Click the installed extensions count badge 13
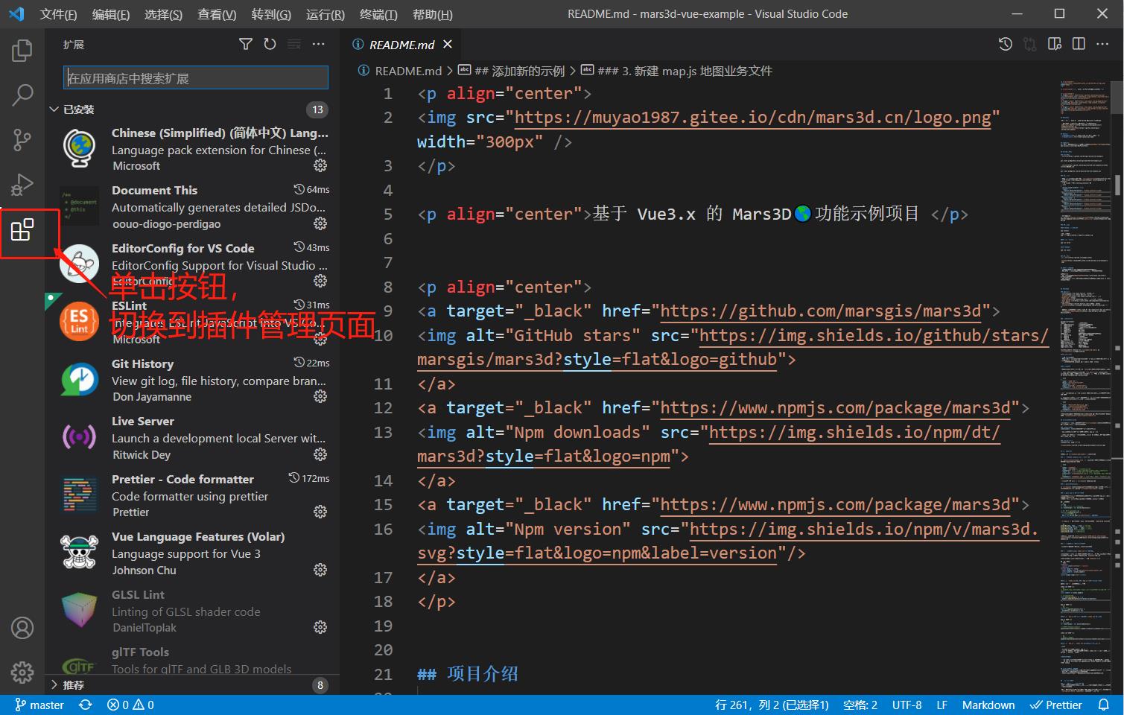The height and width of the screenshot is (715, 1124). [x=317, y=109]
